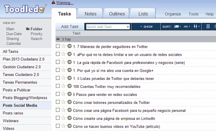
Task: Select Posts Social Media folder
Action: coord(26,105)
